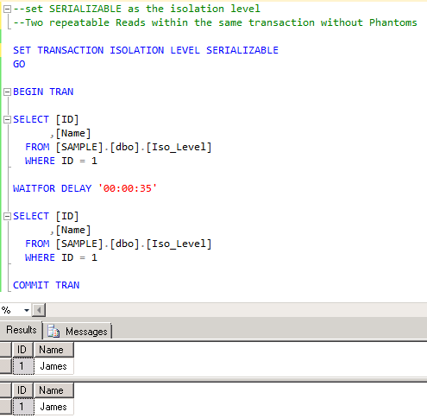This screenshot has height=418, width=427.
Task: Collapse the comment block at top
Action: 7,9
